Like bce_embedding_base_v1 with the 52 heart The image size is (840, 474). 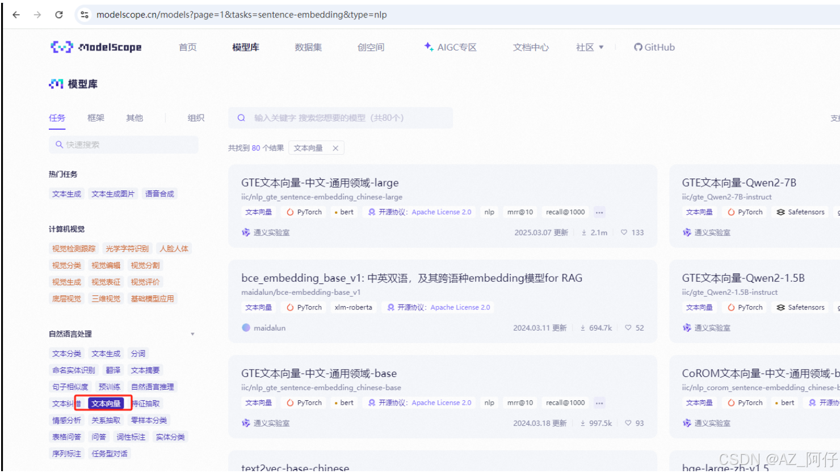(628, 328)
